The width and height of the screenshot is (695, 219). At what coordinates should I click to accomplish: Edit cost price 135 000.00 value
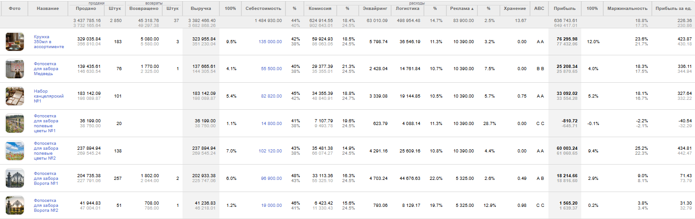click(x=270, y=42)
